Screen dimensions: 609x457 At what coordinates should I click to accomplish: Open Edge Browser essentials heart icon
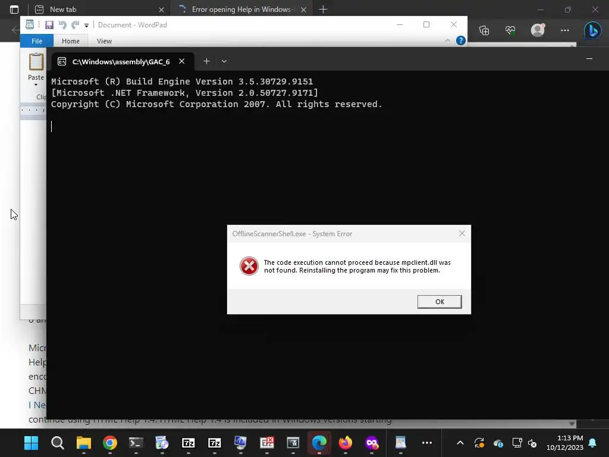pos(510,30)
